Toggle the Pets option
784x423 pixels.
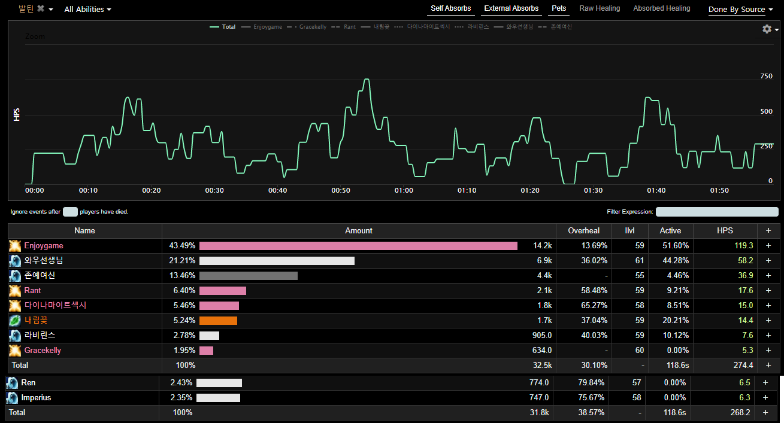(x=559, y=9)
